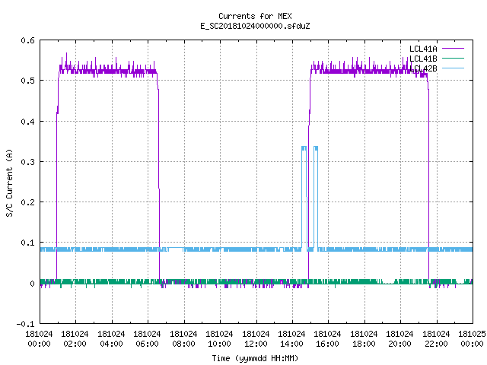Image resolution: width=487 pixels, height=365 pixels.
Task: Click the first blue LCL42B spike near 14:40
Action: [x=304, y=198]
